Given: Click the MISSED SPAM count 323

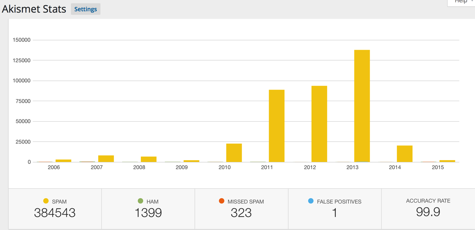Looking at the screenshot, I should click(x=241, y=213).
